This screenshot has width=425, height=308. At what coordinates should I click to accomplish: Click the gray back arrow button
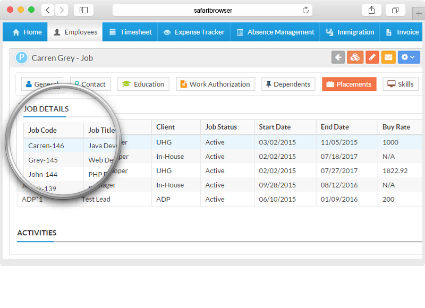pyautogui.click(x=338, y=57)
